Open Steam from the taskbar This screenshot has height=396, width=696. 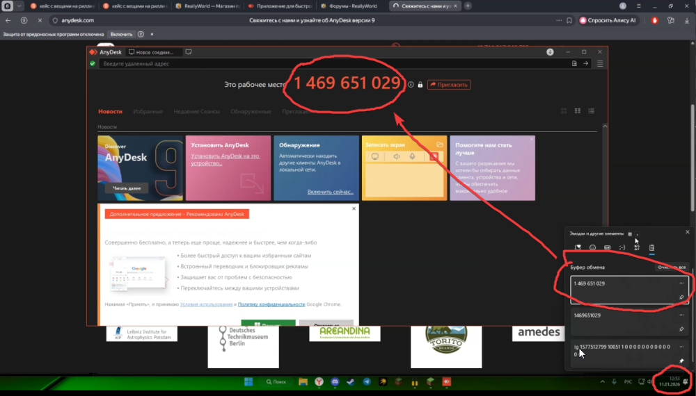point(350,382)
